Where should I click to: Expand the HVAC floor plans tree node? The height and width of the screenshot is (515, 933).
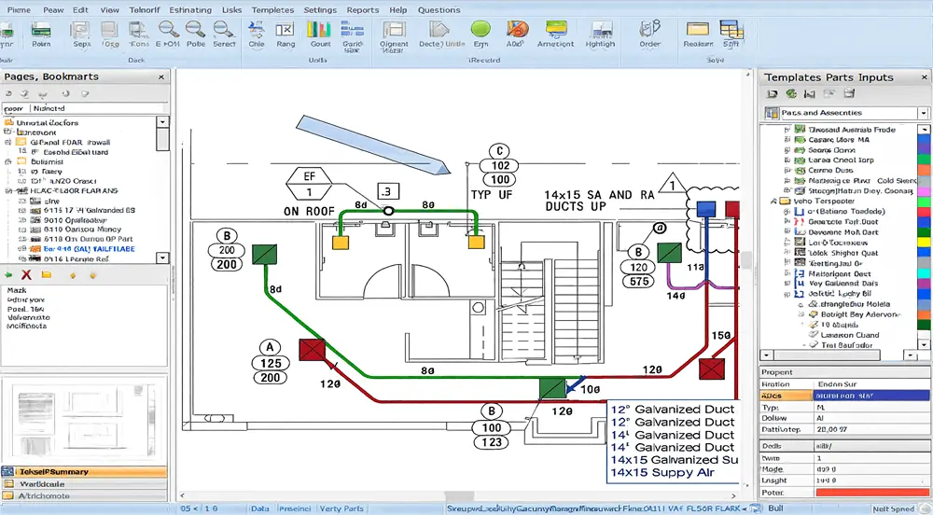click(x=8, y=189)
